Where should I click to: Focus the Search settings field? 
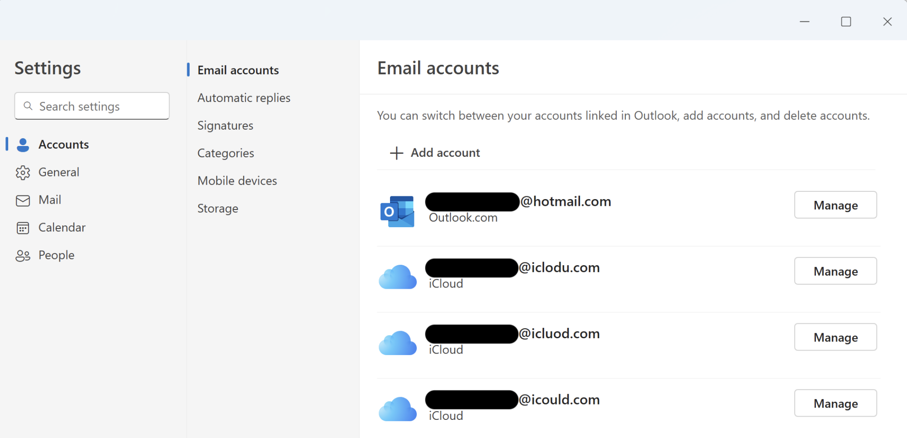92,106
